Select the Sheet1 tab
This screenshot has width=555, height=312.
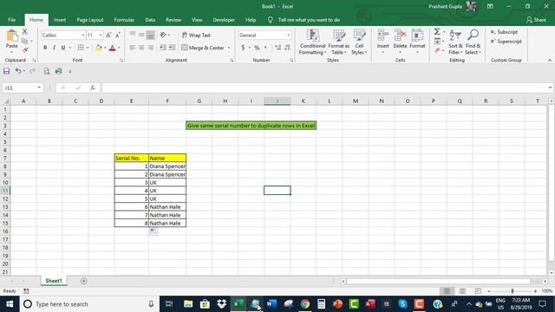[54, 281]
